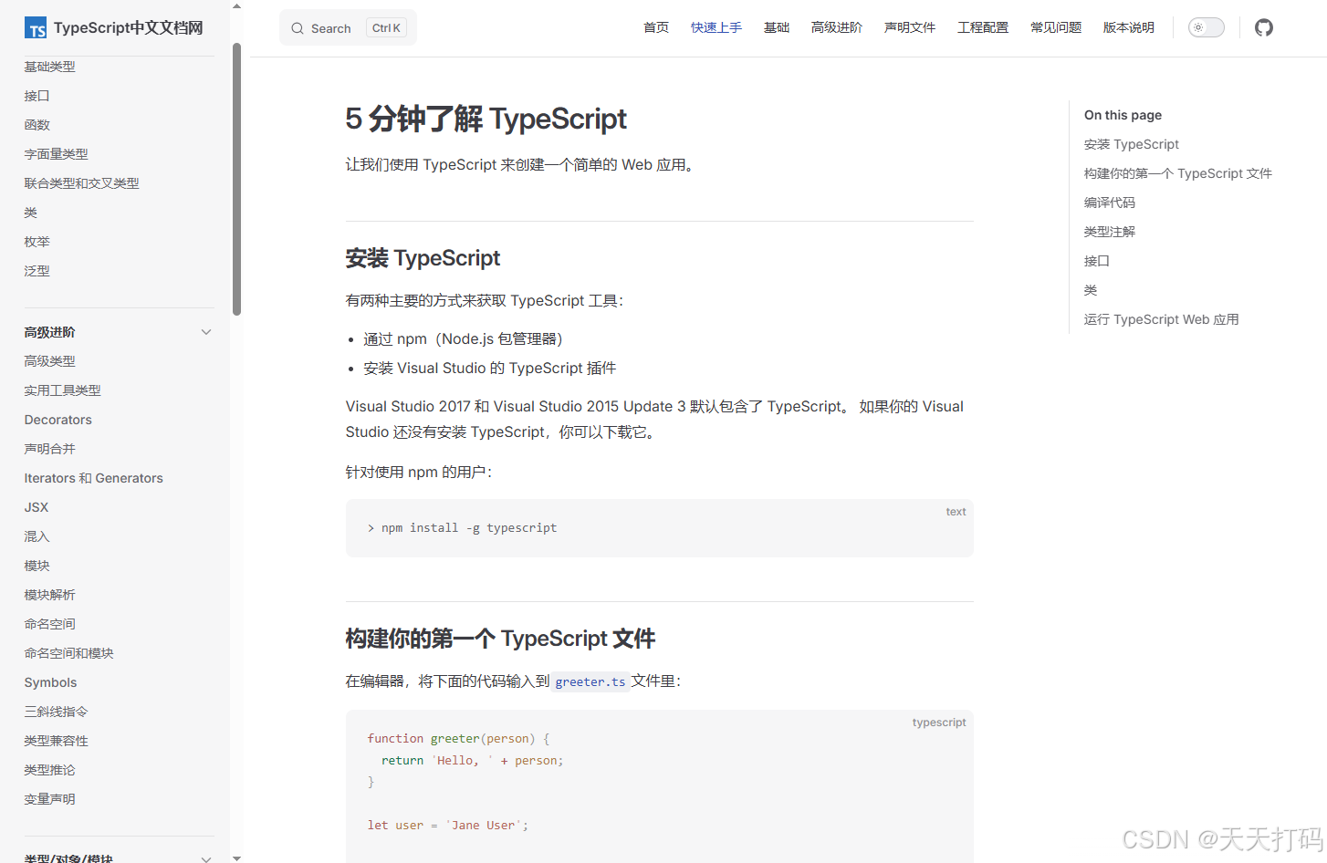The width and height of the screenshot is (1327, 863).
Task: Open 泛型 in the sidebar
Action: point(37,271)
